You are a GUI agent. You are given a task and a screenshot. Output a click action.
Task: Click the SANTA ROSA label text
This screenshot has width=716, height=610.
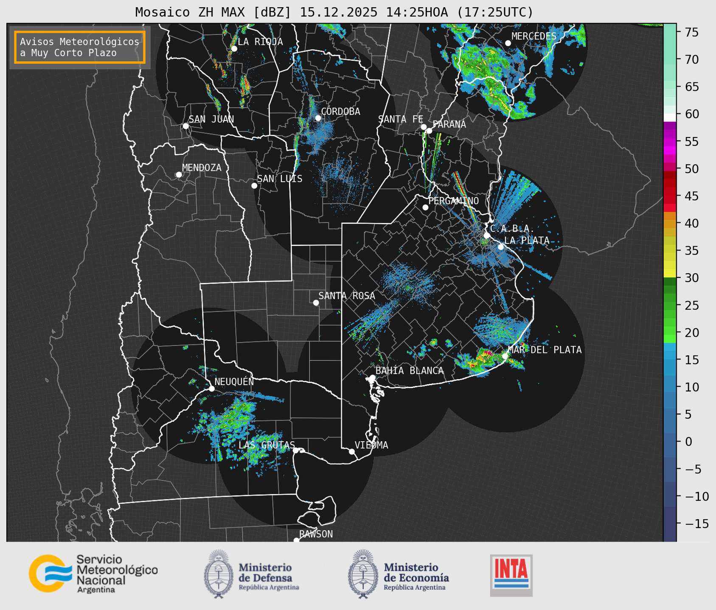tap(347, 296)
